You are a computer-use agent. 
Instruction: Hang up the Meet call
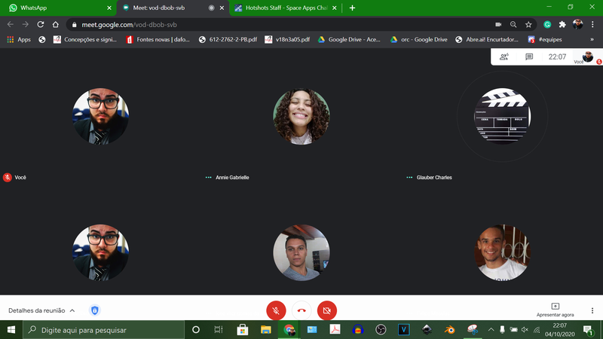301,310
